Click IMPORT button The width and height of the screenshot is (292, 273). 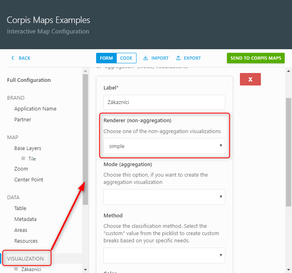[156, 58]
